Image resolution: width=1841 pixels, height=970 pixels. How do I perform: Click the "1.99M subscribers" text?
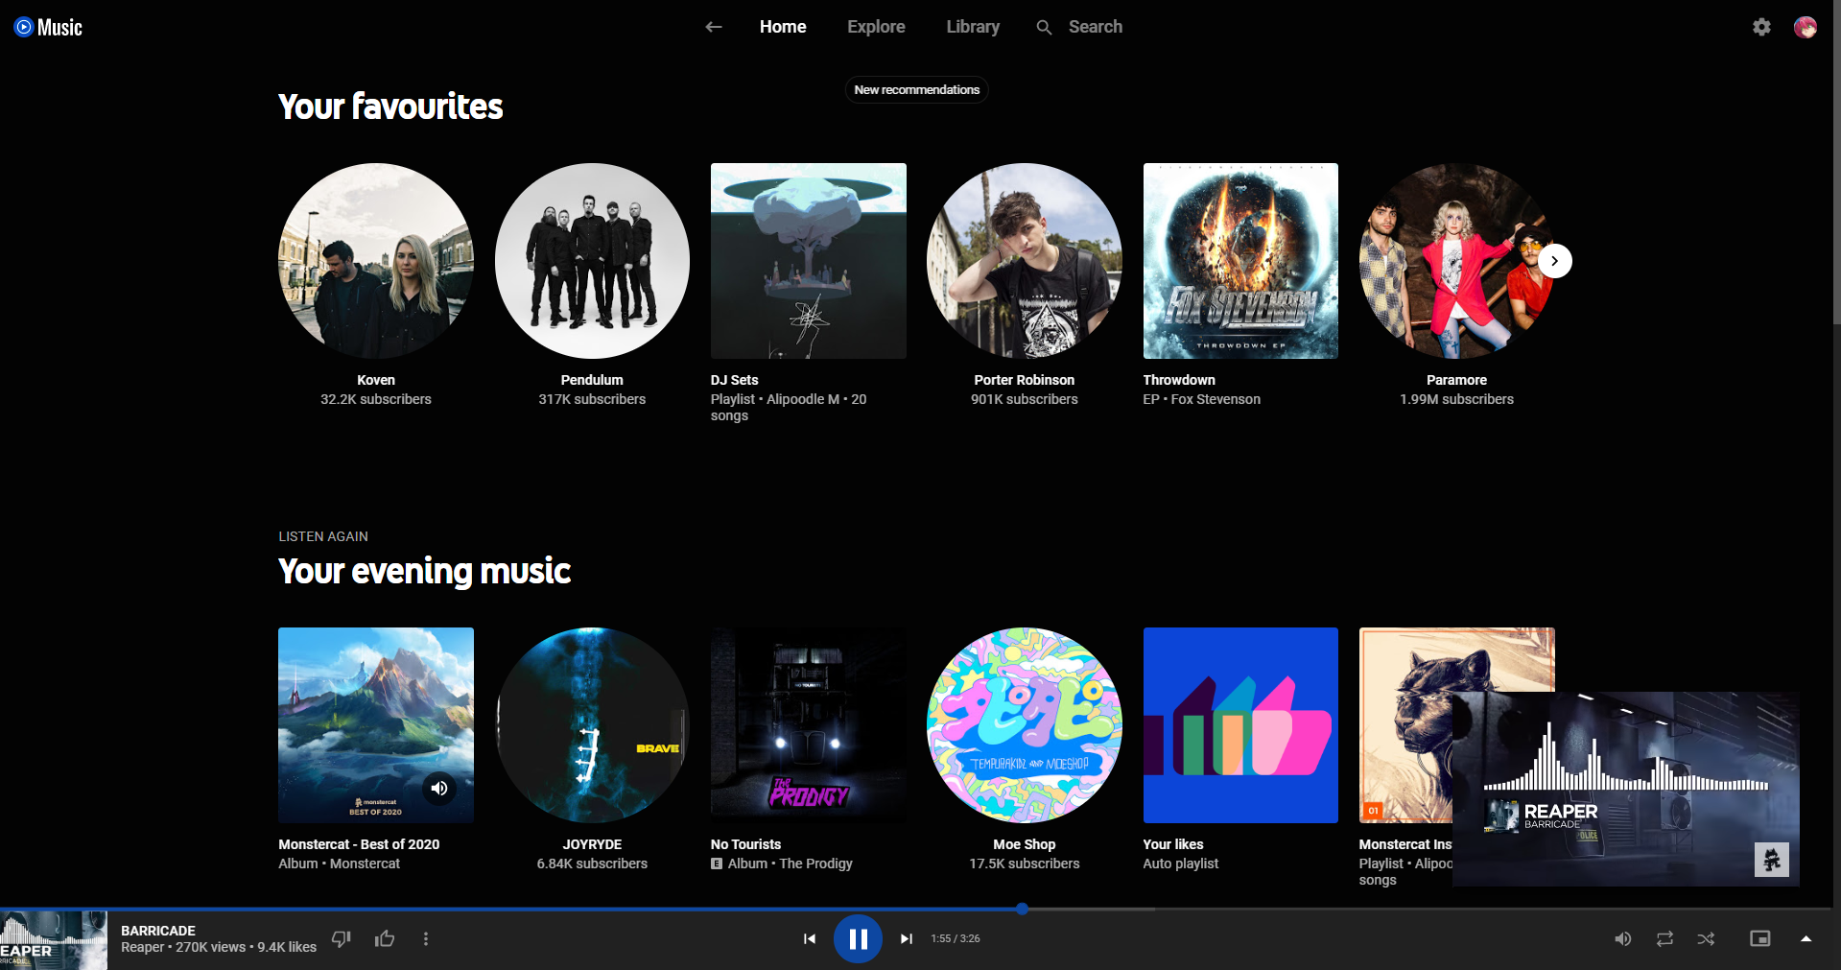[x=1456, y=399]
